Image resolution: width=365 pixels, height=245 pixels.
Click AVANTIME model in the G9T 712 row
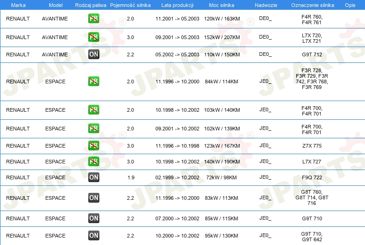pyautogui.click(x=55, y=54)
